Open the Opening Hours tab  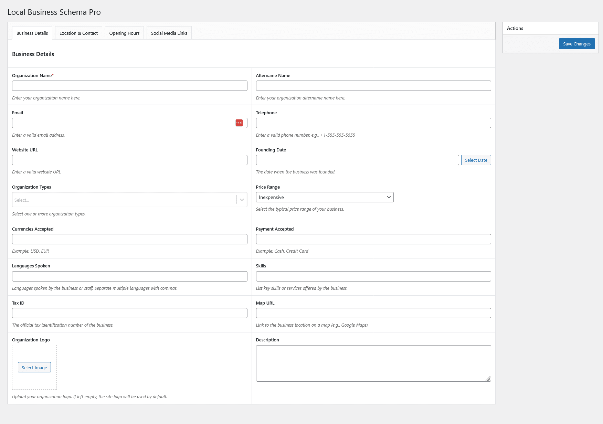click(124, 33)
